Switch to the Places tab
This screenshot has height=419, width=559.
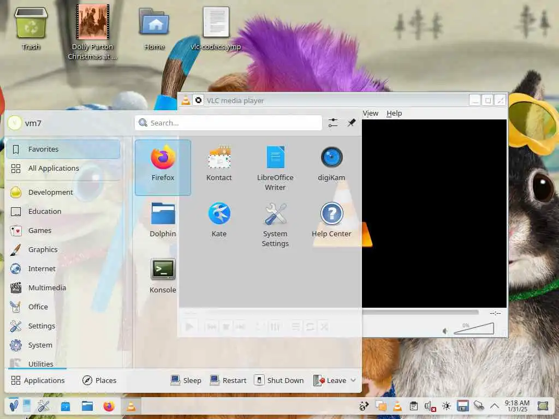[x=99, y=380]
